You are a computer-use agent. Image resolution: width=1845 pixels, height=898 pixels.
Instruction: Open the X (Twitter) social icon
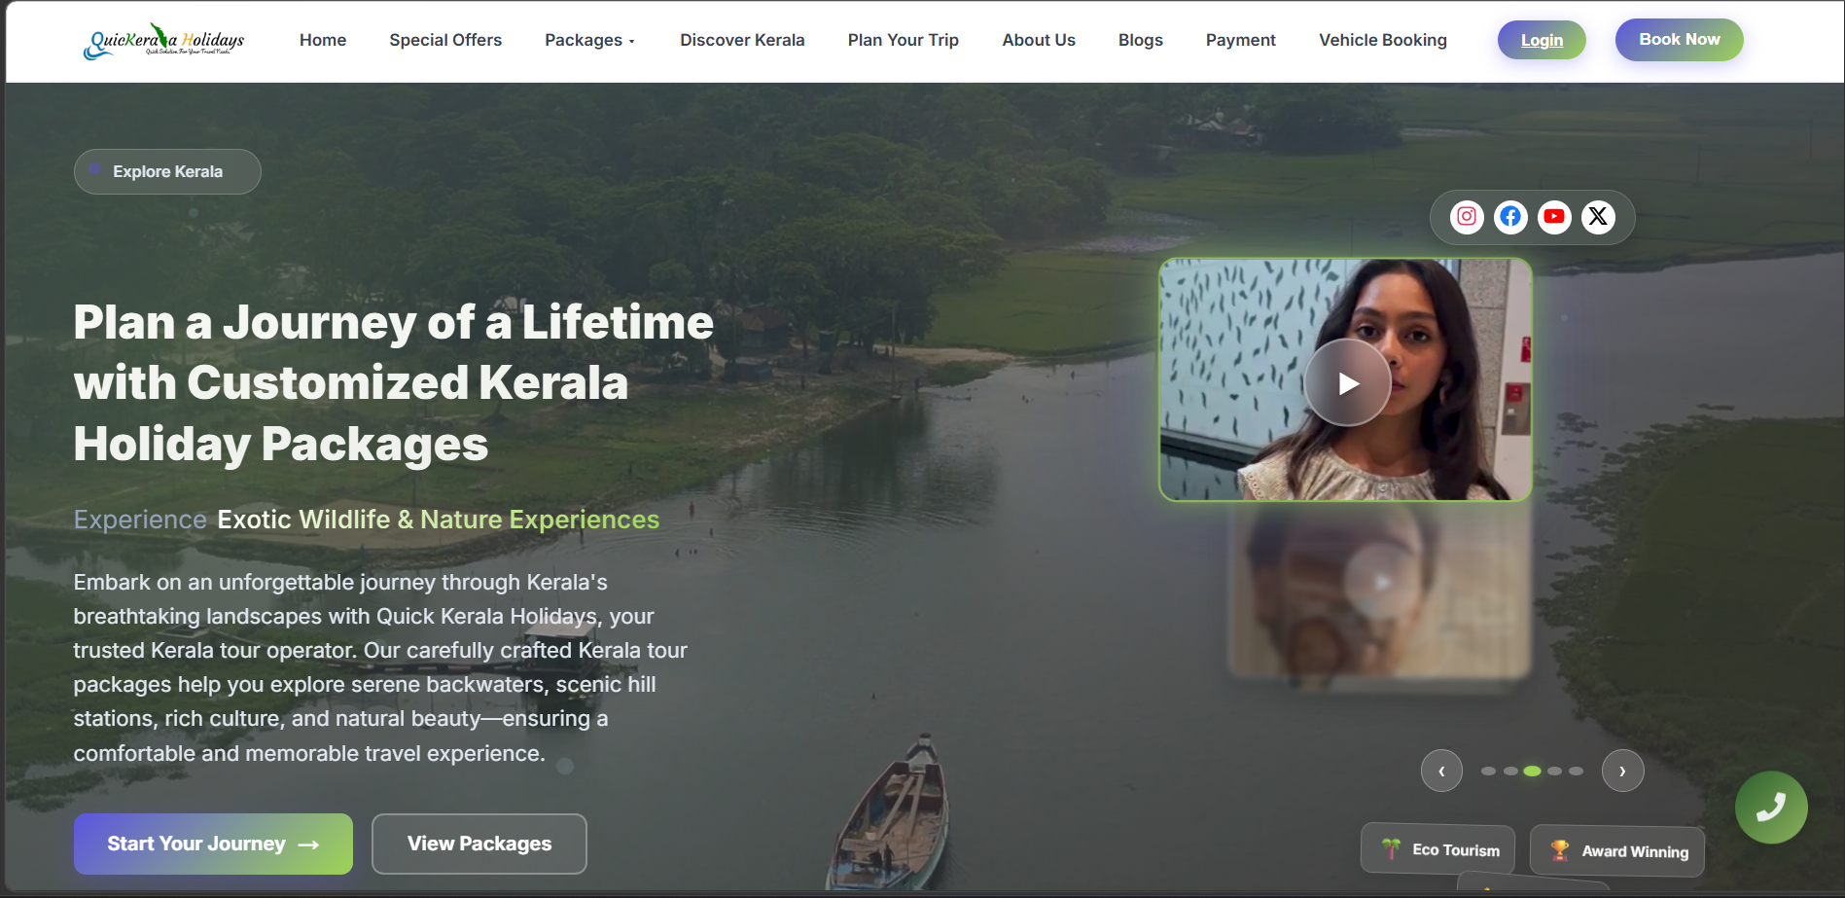tap(1598, 216)
